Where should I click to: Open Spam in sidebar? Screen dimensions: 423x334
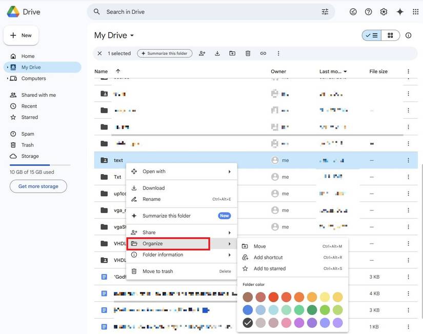point(42,134)
